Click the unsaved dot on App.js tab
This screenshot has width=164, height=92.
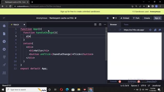[24, 25]
